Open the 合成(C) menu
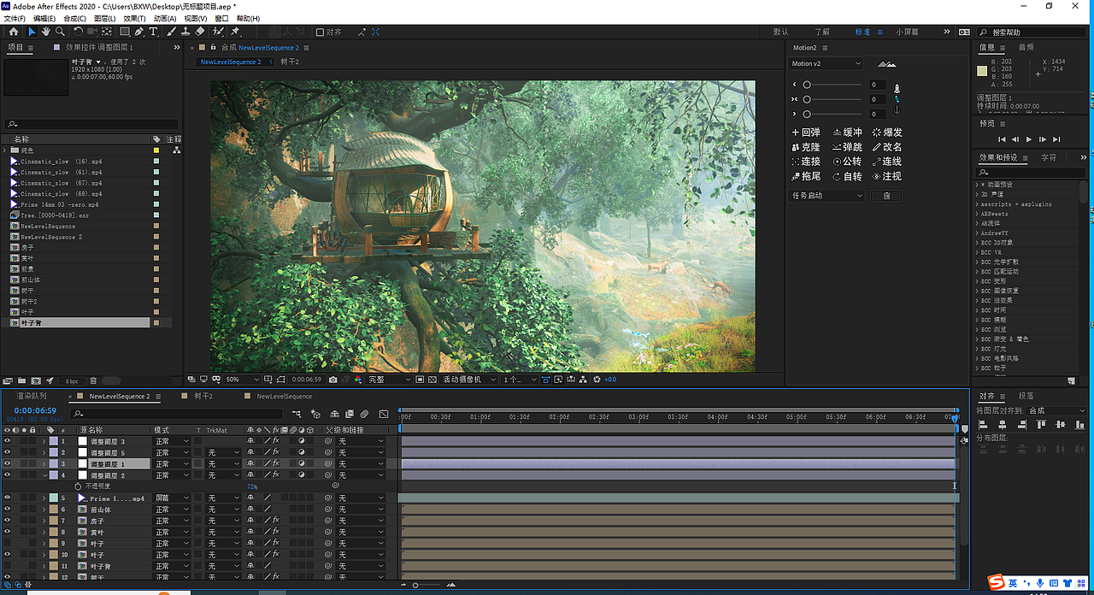Screen dimensions: 1094x595 [x=75, y=18]
